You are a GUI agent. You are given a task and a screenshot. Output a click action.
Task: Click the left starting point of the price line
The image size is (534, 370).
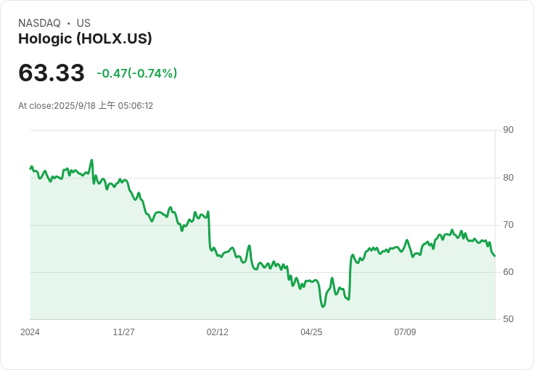click(30, 168)
